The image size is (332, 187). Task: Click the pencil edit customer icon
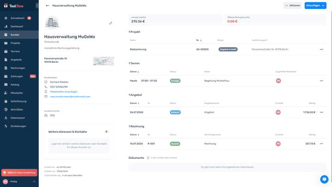pos(111,23)
